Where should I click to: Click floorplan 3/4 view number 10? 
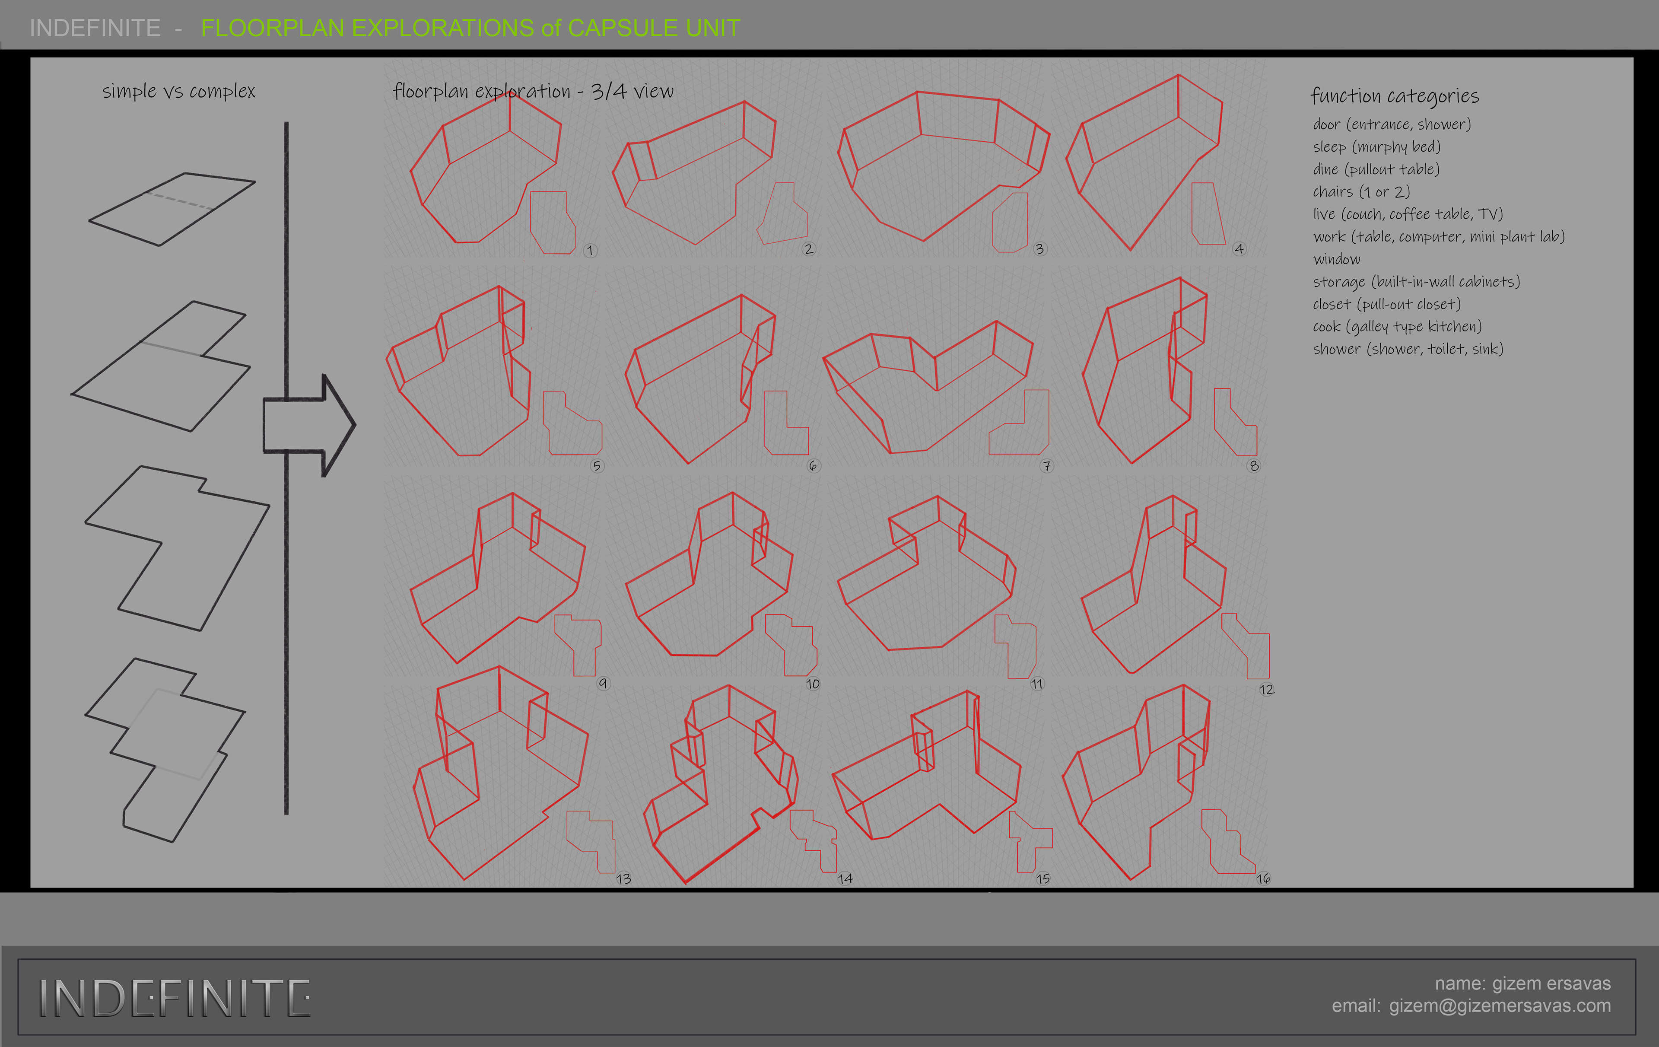click(x=709, y=574)
